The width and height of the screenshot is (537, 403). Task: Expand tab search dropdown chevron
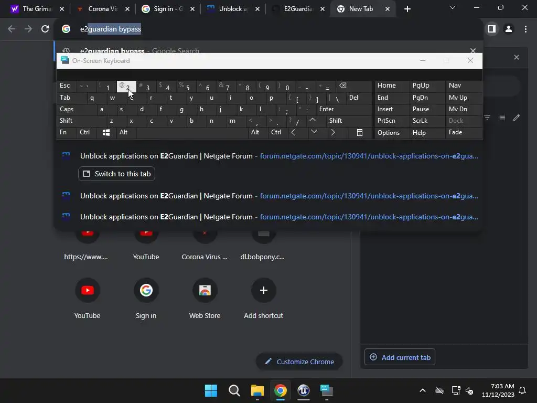[x=453, y=7]
